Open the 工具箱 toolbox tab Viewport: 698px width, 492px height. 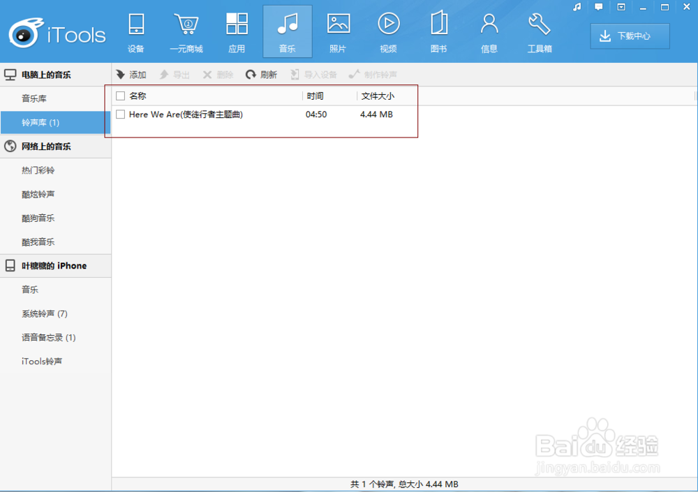[540, 32]
